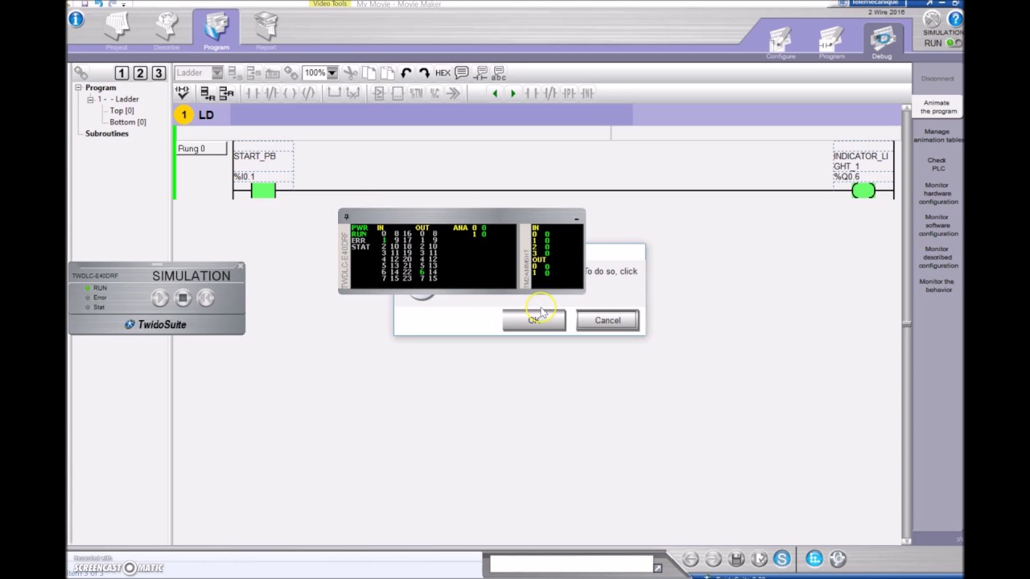
Task: Click the green previous arrow icon
Action: [495, 93]
